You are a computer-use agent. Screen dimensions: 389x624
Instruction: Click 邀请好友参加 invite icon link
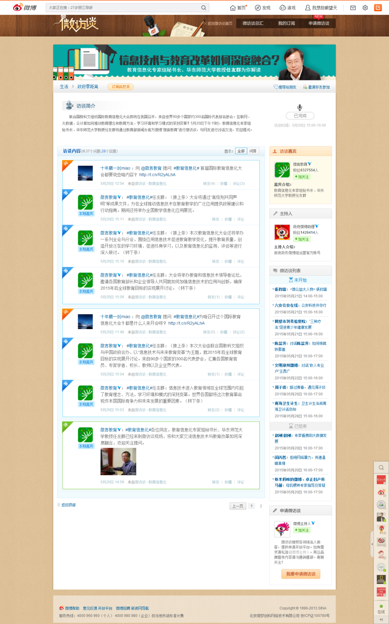coord(316,87)
